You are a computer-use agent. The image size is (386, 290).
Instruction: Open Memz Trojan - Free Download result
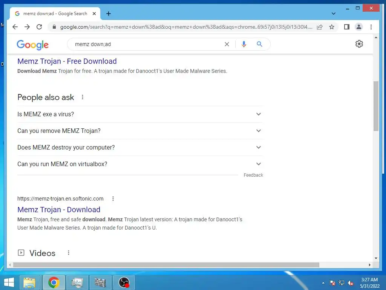click(67, 61)
